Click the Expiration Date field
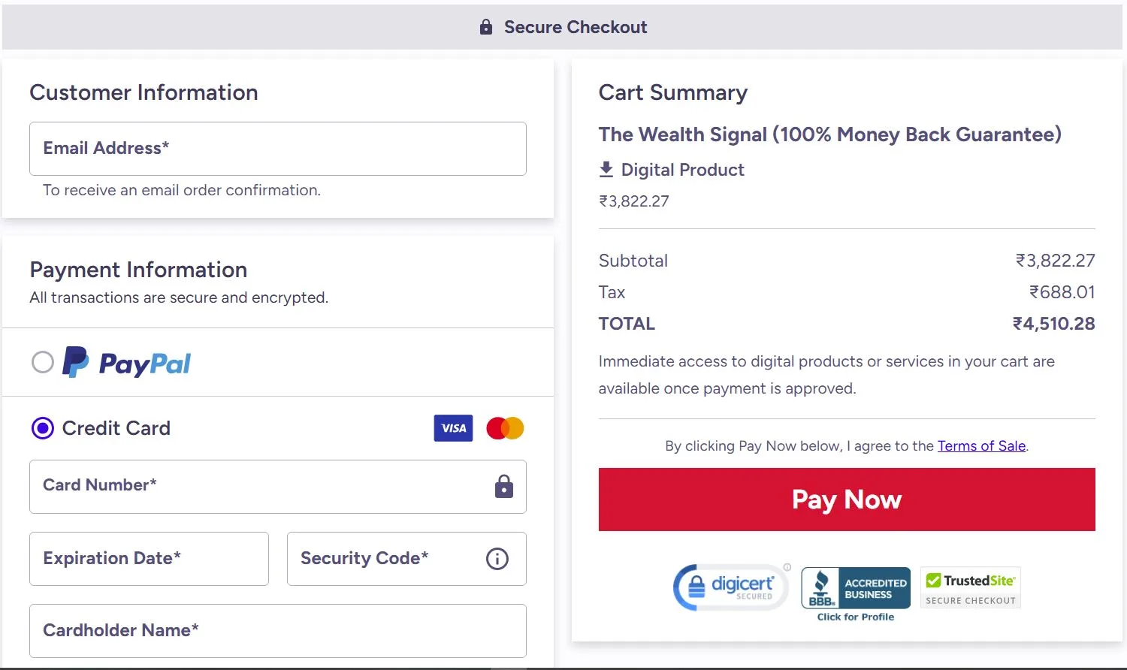The height and width of the screenshot is (670, 1127). (x=148, y=559)
